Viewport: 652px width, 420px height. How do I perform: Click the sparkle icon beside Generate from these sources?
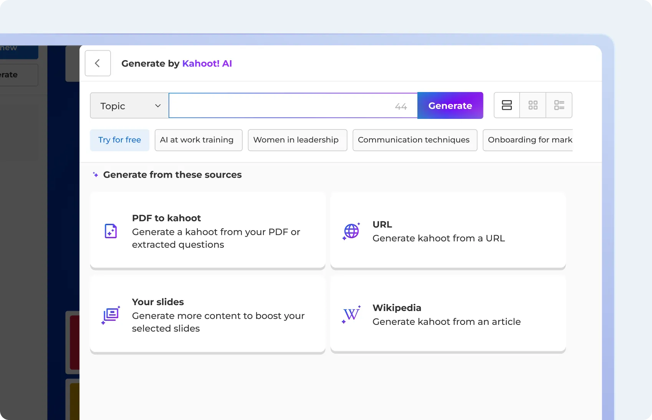[96, 175]
